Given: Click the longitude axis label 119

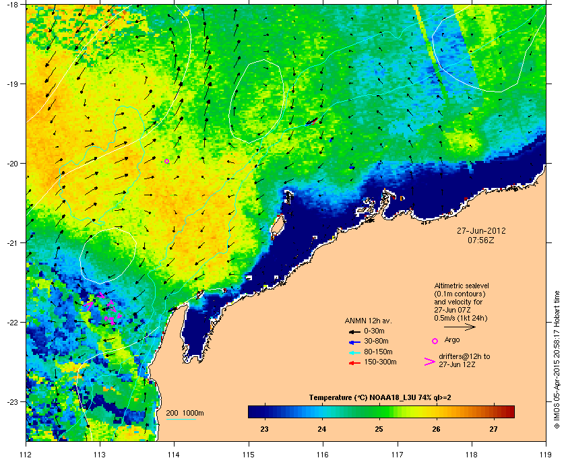Looking at the screenshot, I should pyautogui.click(x=546, y=454).
